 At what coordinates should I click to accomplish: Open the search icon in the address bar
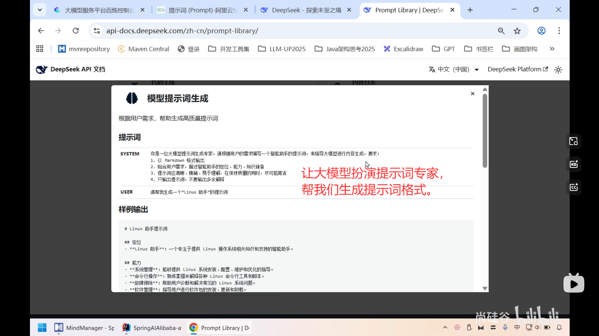pos(501,30)
